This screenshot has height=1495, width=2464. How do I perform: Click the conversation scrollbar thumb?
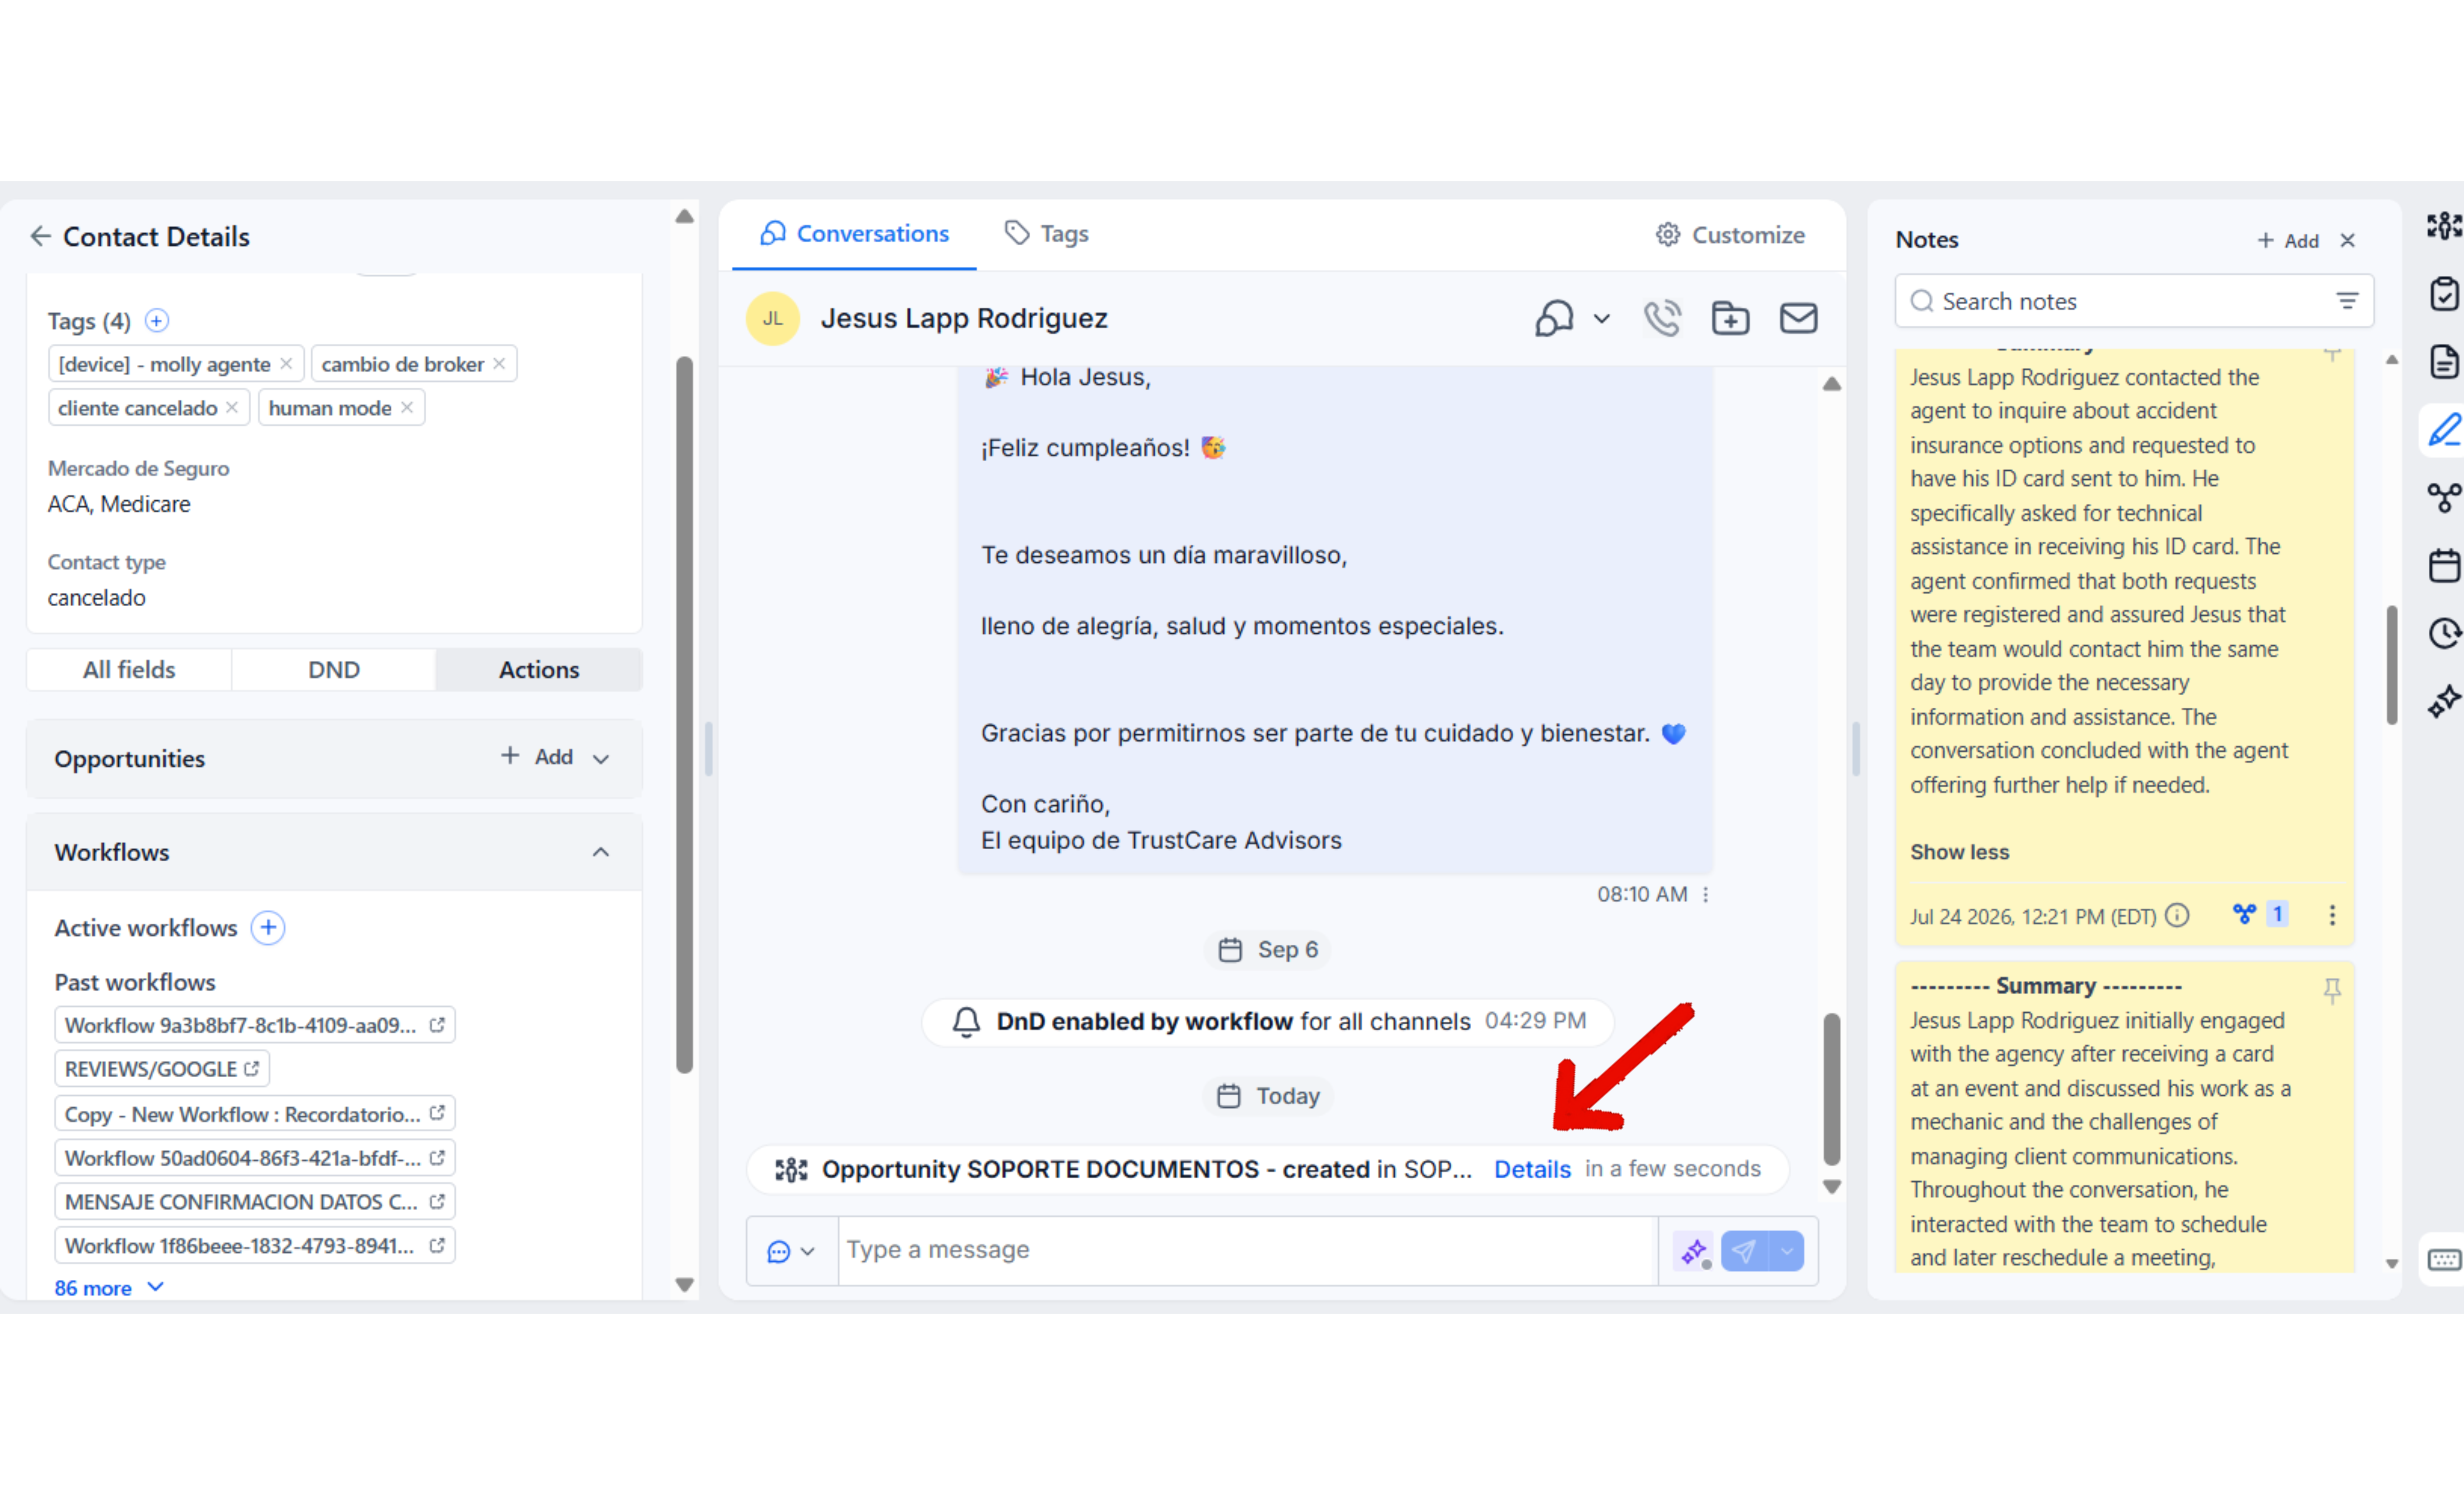(x=1832, y=1090)
